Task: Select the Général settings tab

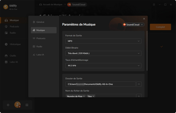Action: [x=44, y=22]
